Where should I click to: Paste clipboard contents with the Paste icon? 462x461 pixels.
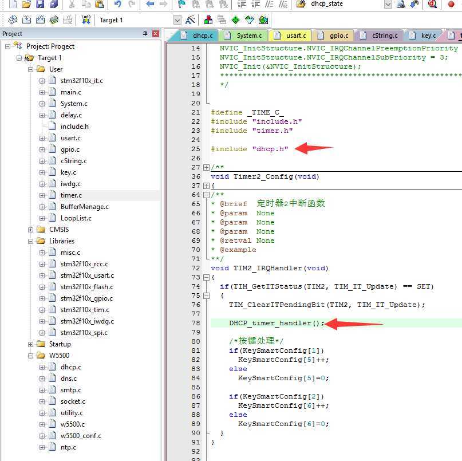pos(100,4)
